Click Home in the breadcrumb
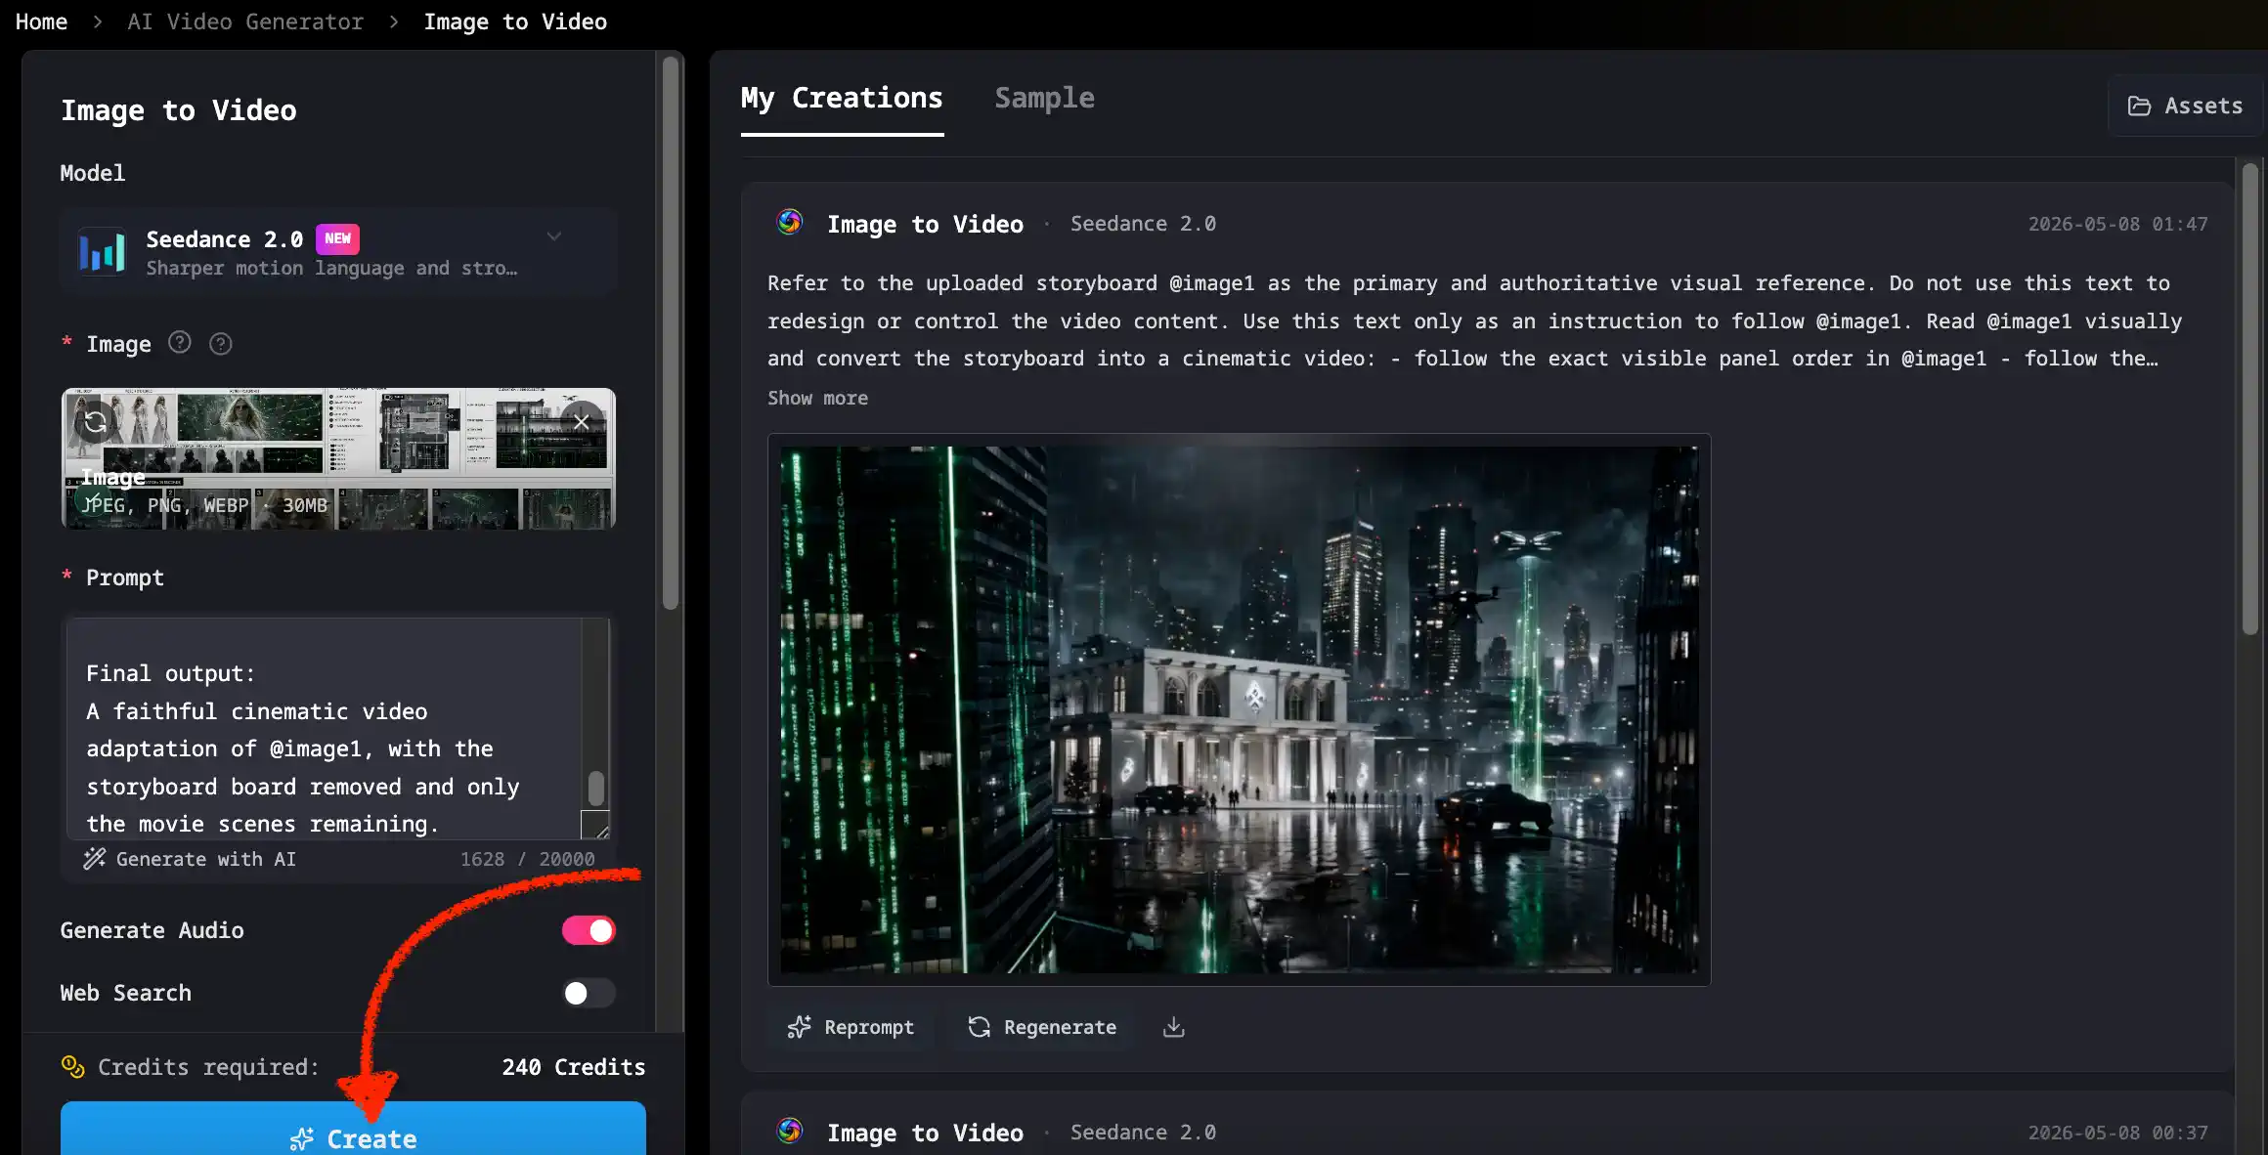The height and width of the screenshot is (1155, 2268). tap(41, 21)
